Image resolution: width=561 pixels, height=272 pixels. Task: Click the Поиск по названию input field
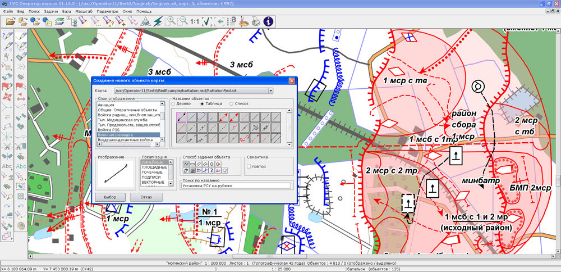tap(236, 185)
